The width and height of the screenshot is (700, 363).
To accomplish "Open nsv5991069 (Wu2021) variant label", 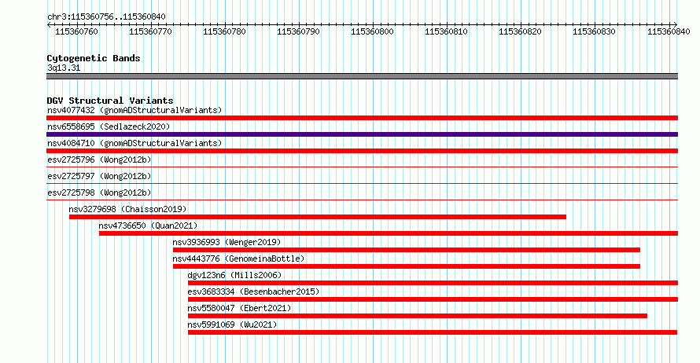I will [x=232, y=324].
